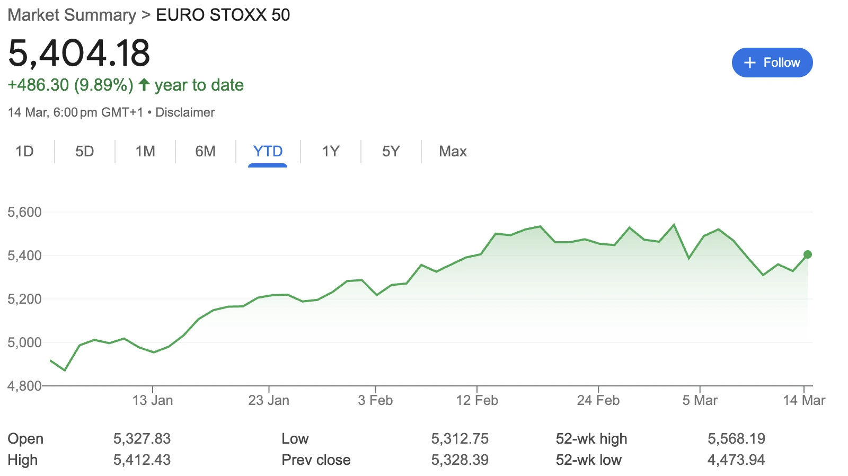This screenshot has width=848, height=476.
Task: Click the 23 Jan axis label
Action: [269, 400]
